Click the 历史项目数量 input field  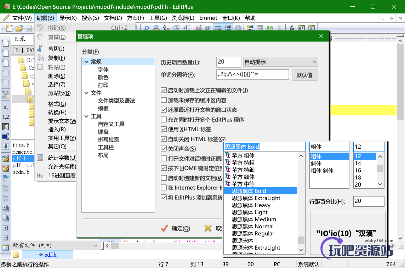click(x=229, y=62)
